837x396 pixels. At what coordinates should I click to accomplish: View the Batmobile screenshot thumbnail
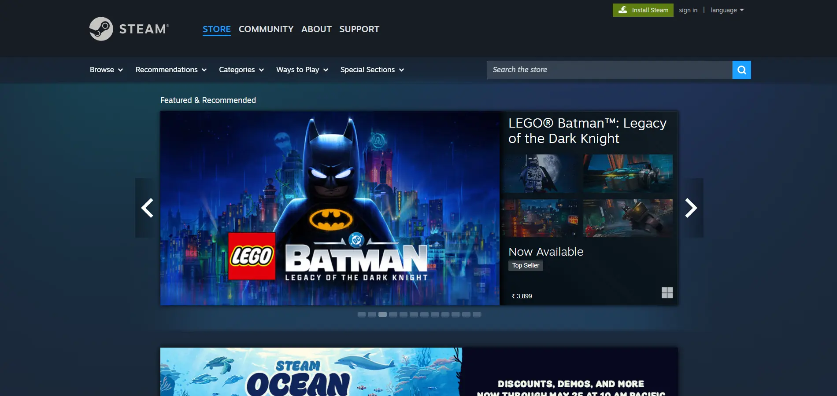pos(628,173)
